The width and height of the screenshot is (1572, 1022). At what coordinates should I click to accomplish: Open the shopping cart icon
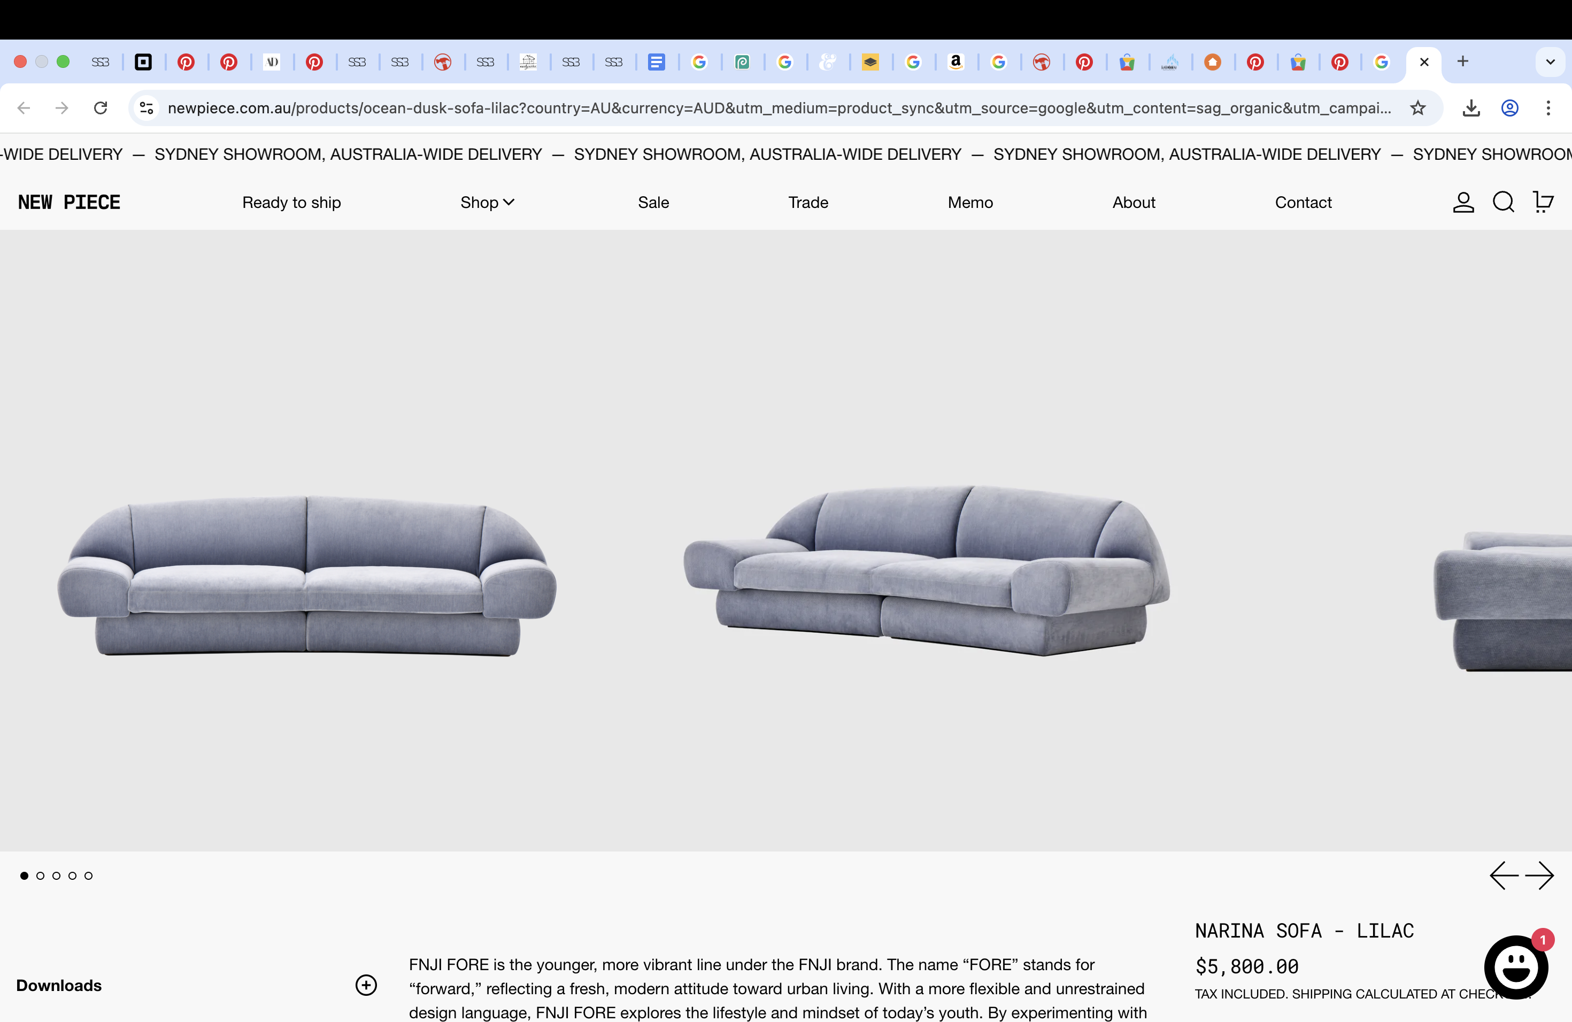coord(1543,202)
